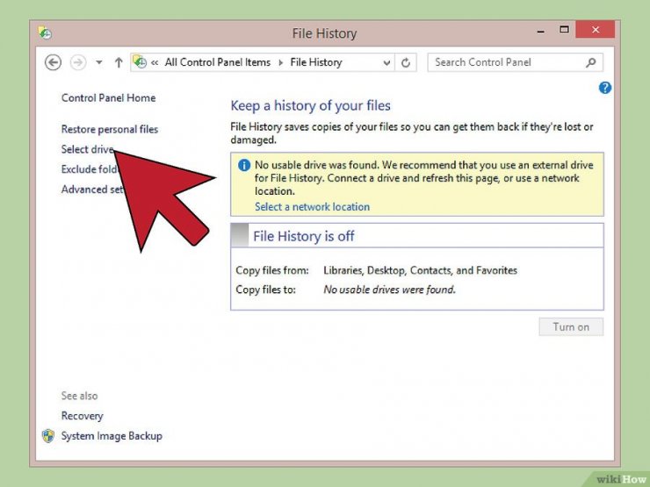Viewport: 650px width, 487px height.
Task: Open Control Panel Home link
Action: tap(109, 98)
